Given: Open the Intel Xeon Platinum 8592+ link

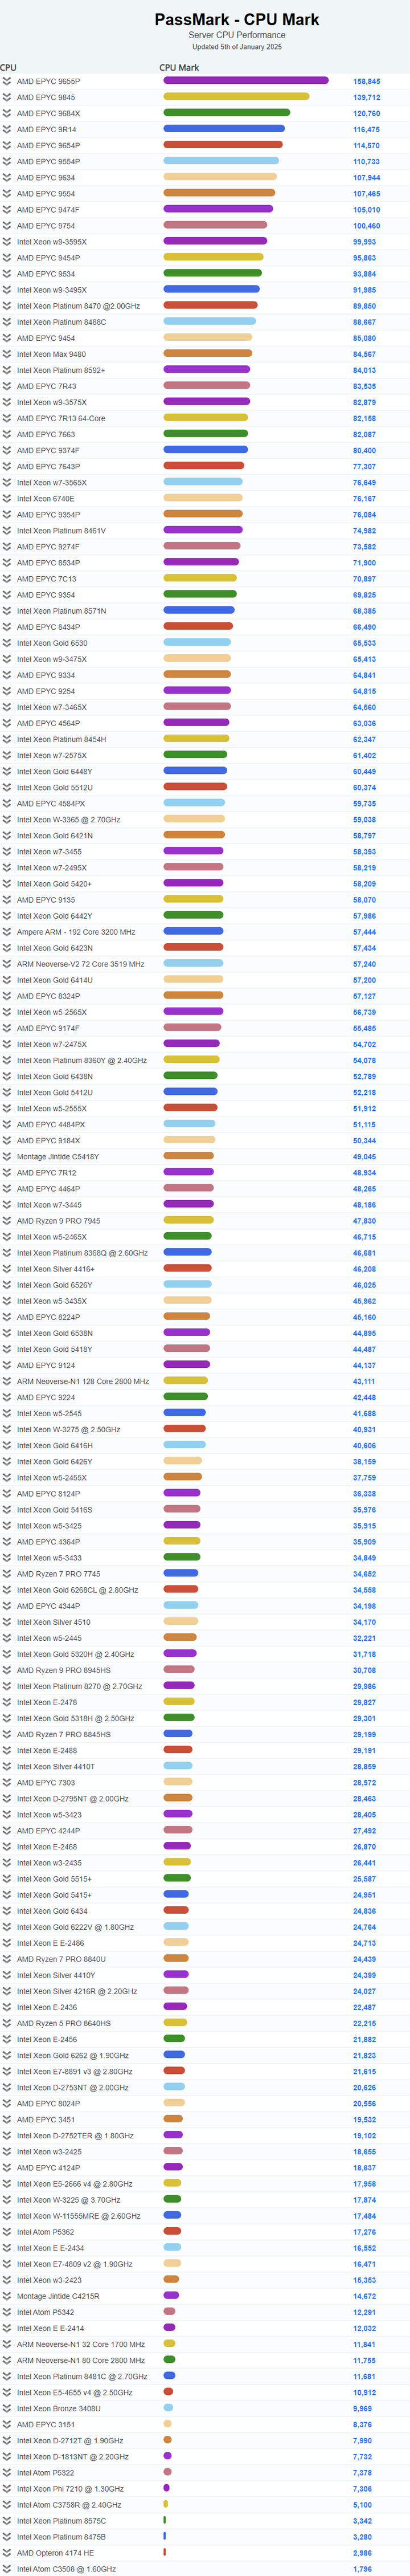Looking at the screenshot, I should click(x=61, y=370).
